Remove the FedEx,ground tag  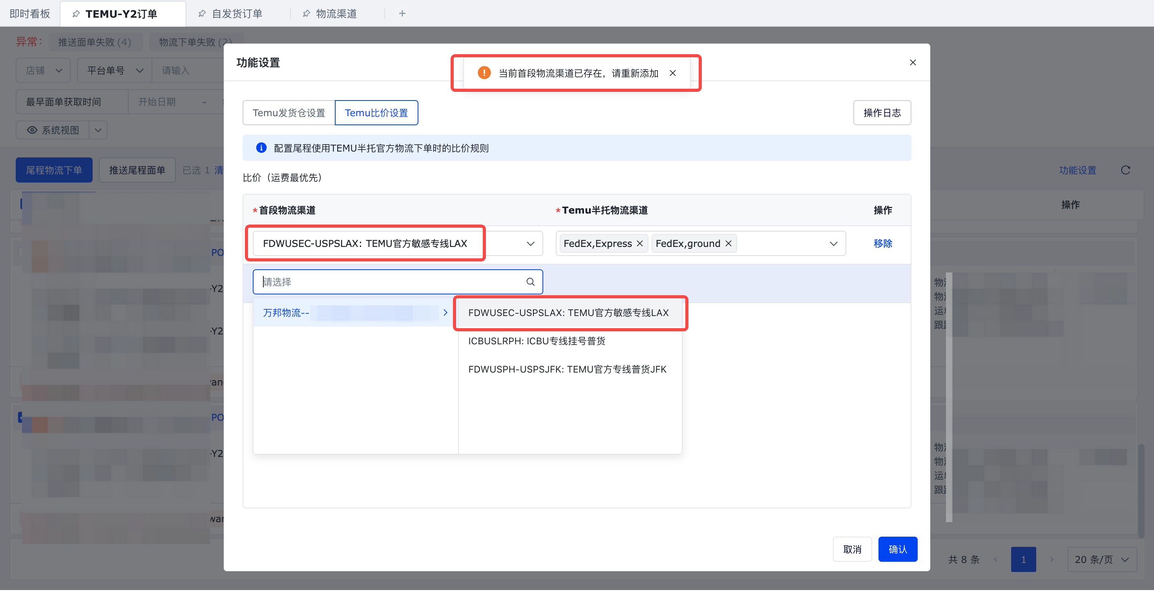pyautogui.click(x=729, y=243)
